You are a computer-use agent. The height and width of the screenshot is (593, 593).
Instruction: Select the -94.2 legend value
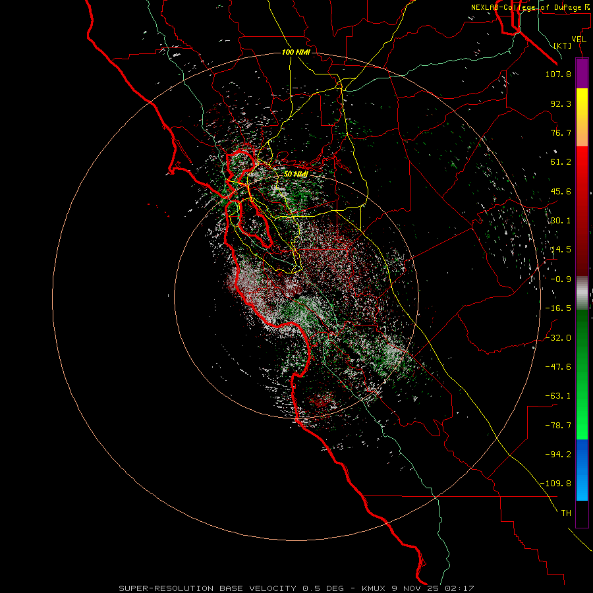(558, 454)
